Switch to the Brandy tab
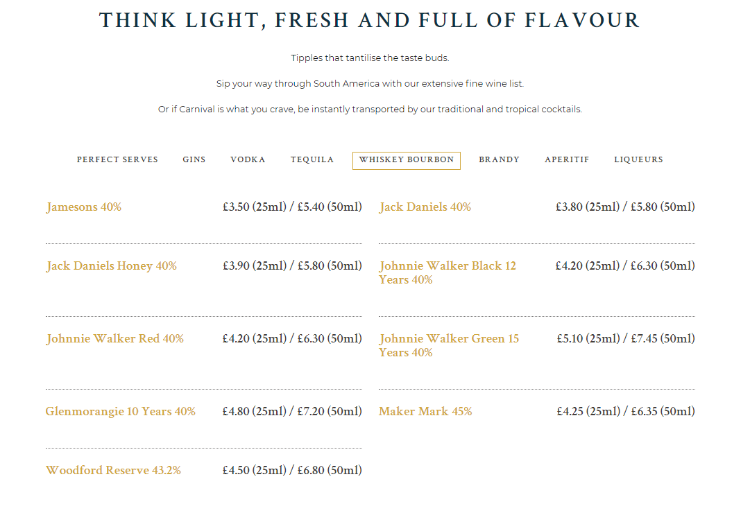This screenshot has width=750, height=513. 499,159
